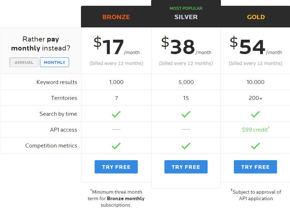Select the BRONZE plan header

point(116,17)
